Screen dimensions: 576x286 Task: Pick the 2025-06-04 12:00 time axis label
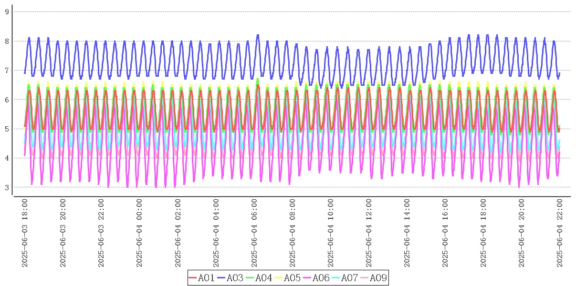coord(368,233)
